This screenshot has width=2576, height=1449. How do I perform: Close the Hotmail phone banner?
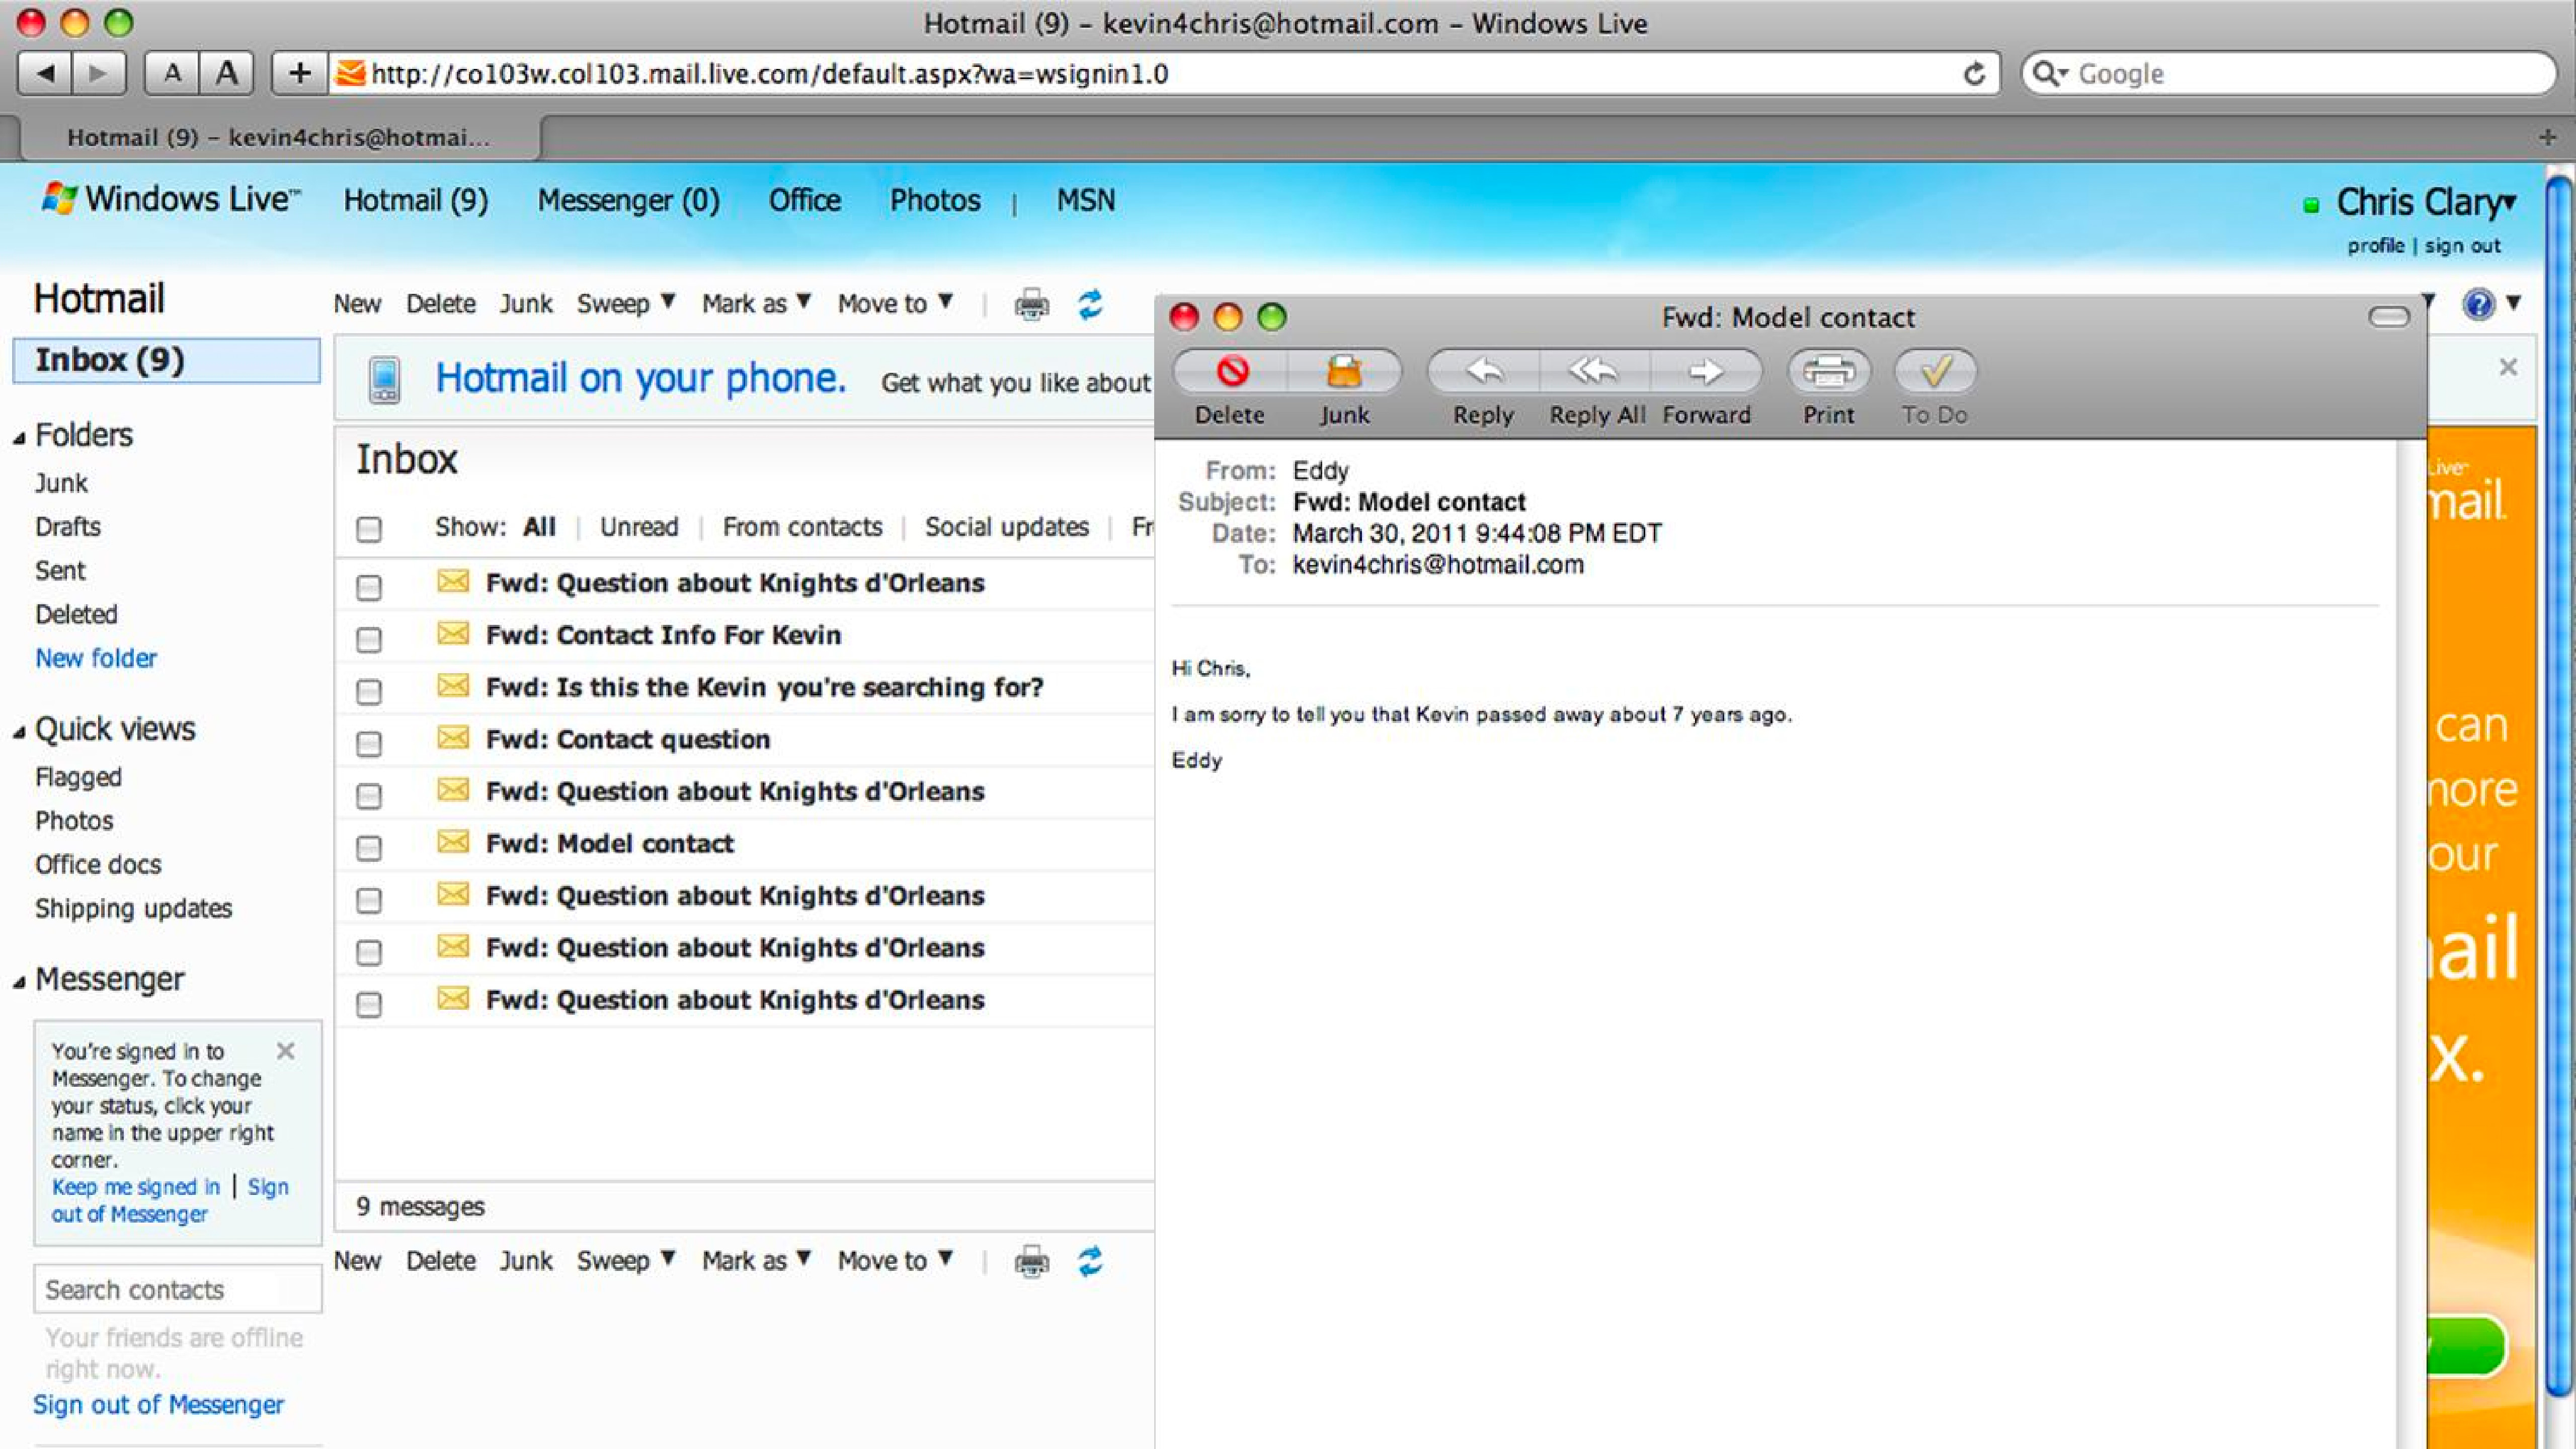(x=2508, y=367)
